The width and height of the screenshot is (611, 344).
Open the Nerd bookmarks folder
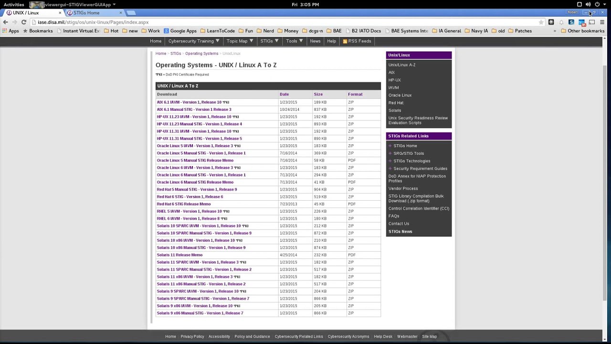click(x=265, y=31)
